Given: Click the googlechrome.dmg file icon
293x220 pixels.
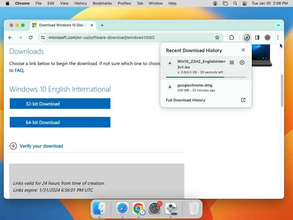Looking at the screenshot, I should (x=170, y=87).
